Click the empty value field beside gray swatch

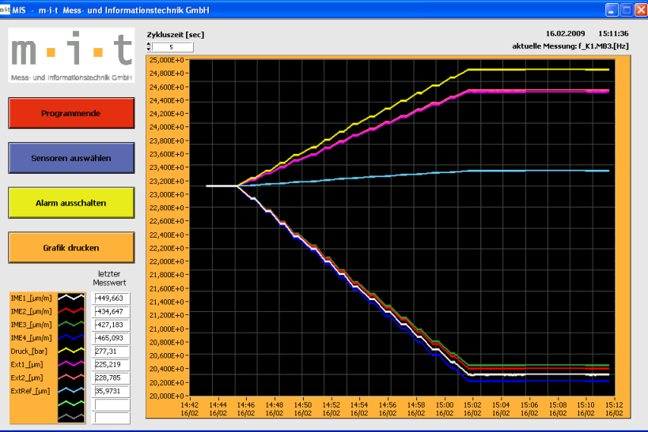pos(111,417)
